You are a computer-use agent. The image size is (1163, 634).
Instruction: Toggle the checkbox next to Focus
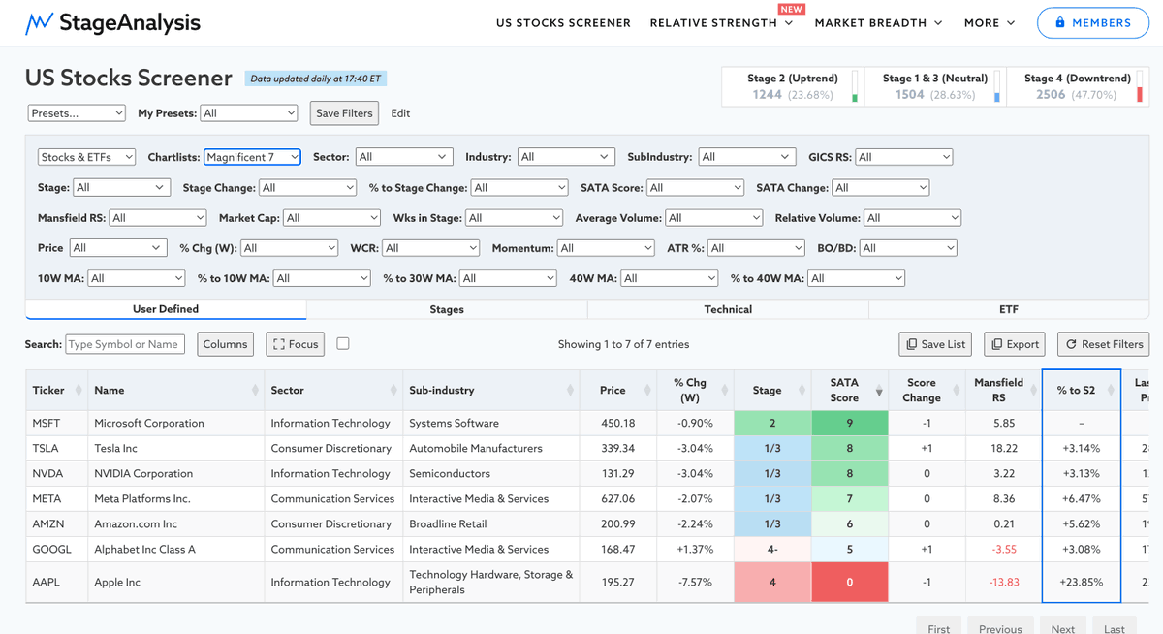pyautogui.click(x=343, y=343)
